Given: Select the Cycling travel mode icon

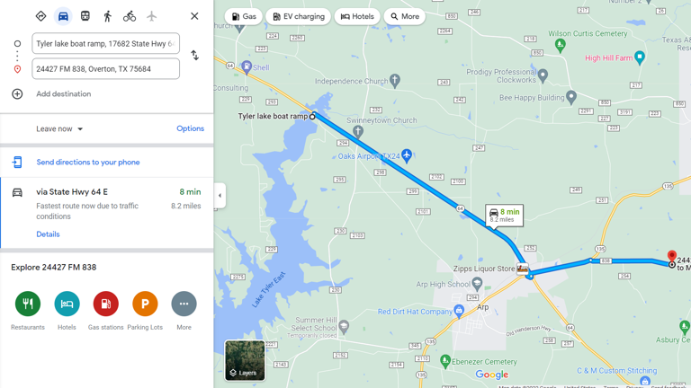Looking at the screenshot, I should click(x=130, y=16).
